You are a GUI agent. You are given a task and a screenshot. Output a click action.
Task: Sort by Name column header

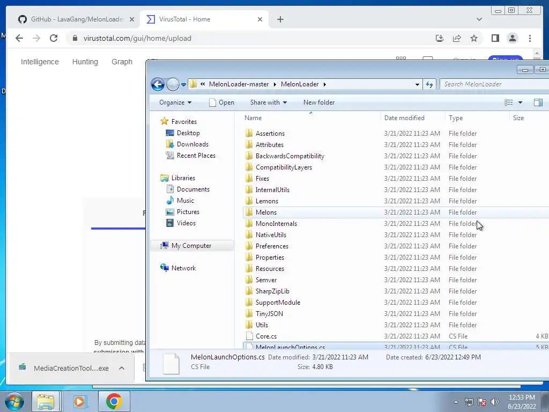[x=253, y=117]
